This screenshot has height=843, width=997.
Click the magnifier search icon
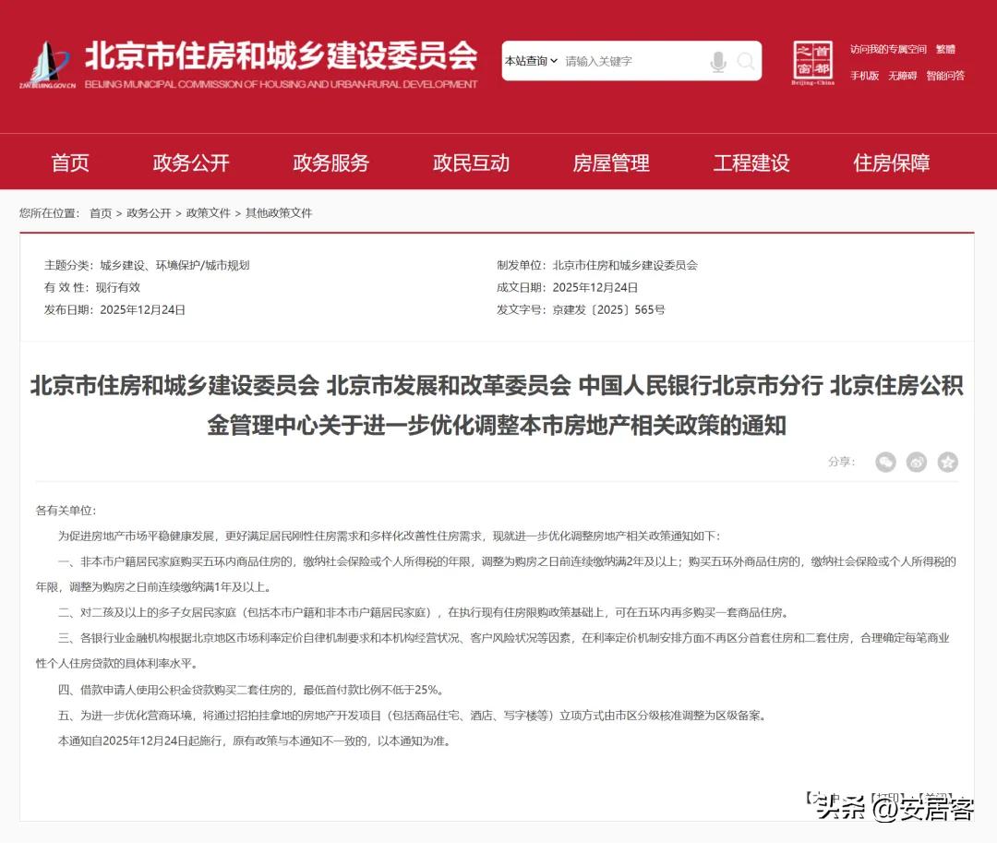[x=746, y=62]
